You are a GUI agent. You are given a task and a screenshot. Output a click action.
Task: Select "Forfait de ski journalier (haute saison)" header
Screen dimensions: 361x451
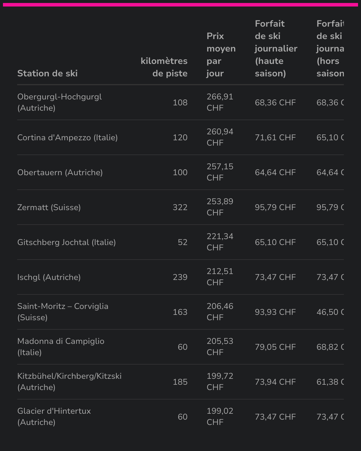[x=276, y=49]
